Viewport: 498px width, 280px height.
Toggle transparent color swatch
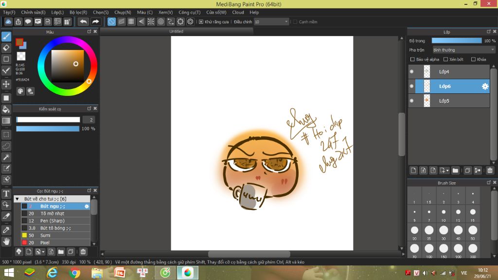[21, 56]
